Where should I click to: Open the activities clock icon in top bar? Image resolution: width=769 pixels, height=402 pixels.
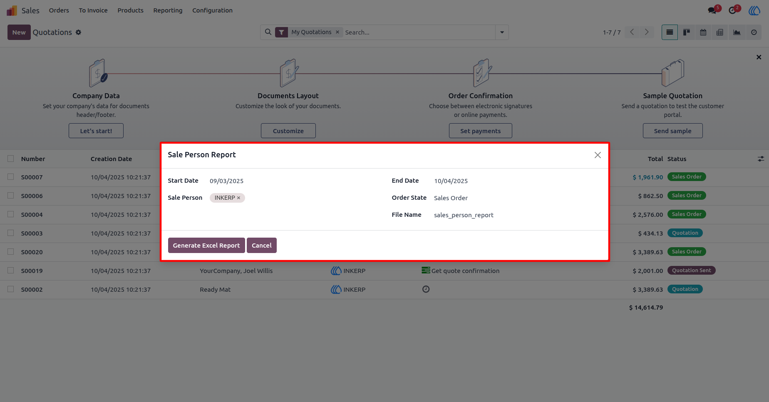(x=732, y=10)
